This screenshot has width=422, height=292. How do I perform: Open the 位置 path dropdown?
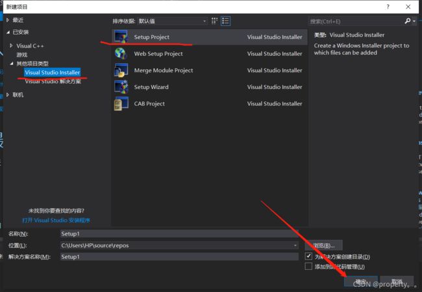(295, 245)
